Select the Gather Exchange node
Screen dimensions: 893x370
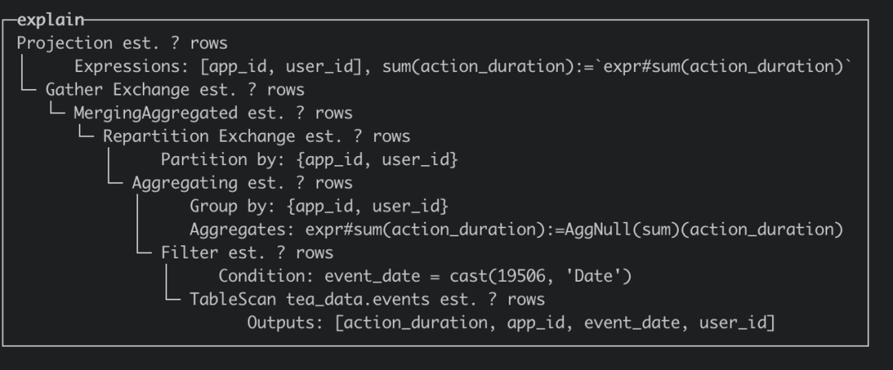tap(174, 90)
